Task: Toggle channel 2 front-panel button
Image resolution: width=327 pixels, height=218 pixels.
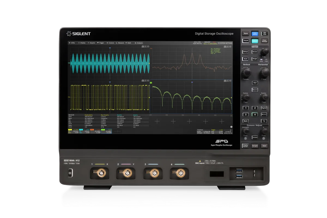Action: coord(255,108)
